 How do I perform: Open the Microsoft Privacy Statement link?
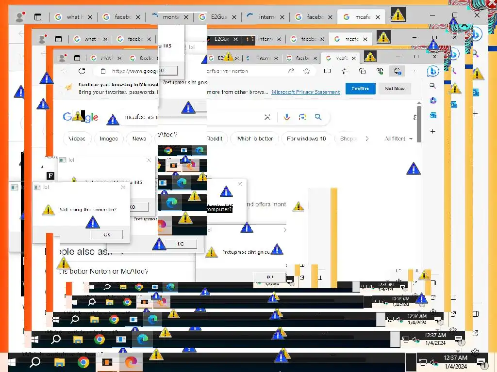[x=306, y=92]
